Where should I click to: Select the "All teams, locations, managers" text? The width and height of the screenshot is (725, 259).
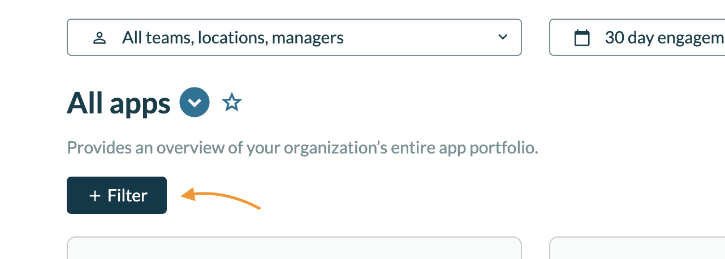(x=233, y=38)
